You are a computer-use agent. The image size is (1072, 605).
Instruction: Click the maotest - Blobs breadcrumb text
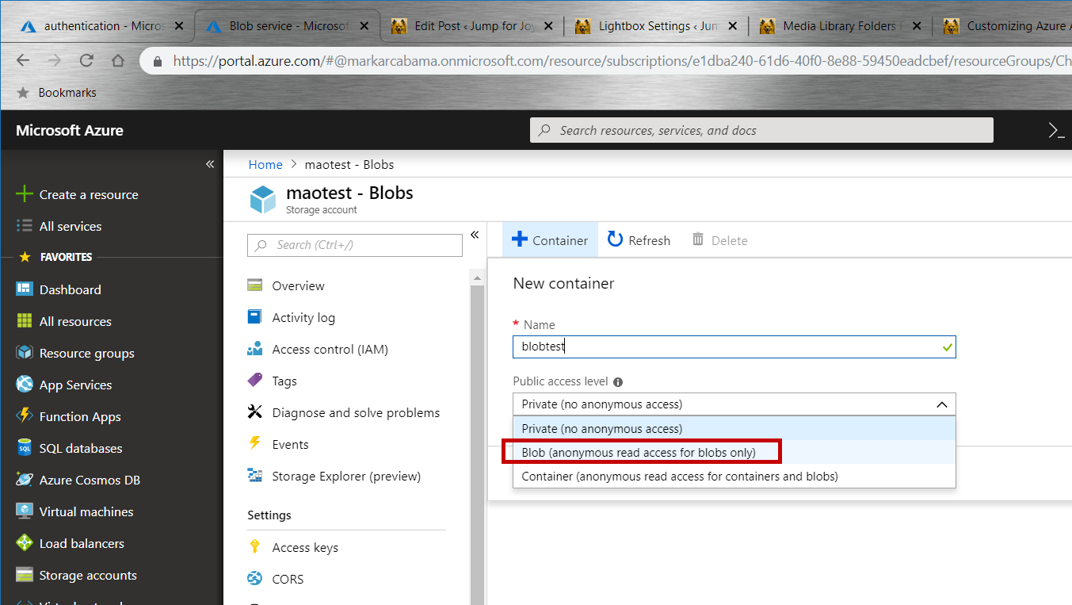coord(349,164)
